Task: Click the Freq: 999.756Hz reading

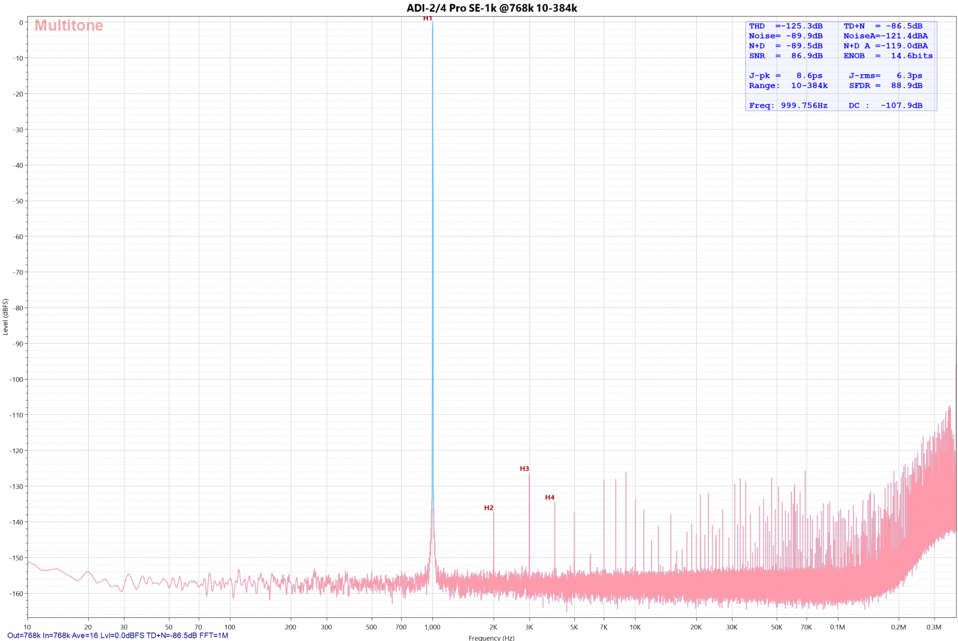Action: click(x=788, y=105)
